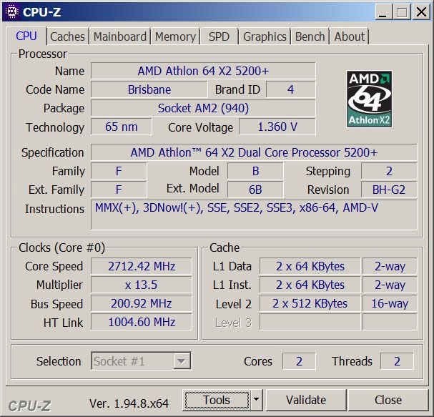Viewport: 434px width, 417px height.
Task: Click the L1 Inst. 2-way associativity value
Action: [390, 285]
